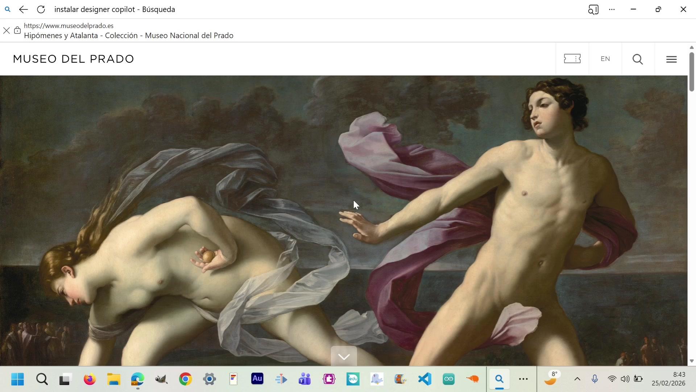Click the ticket purchase icon
This screenshot has width=696, height=392.
tap(572, 59)
